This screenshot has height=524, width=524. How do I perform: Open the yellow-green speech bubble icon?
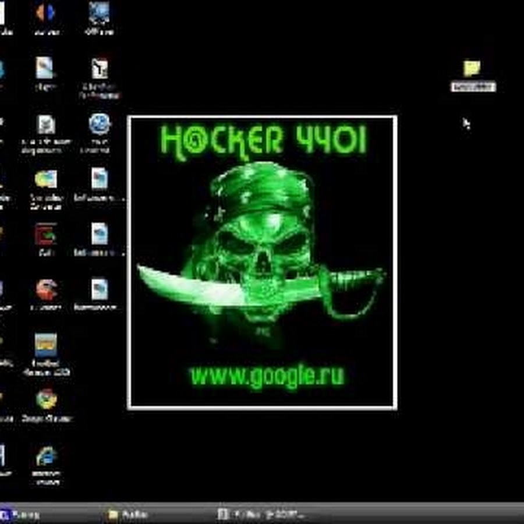click(x=46, y=179)
